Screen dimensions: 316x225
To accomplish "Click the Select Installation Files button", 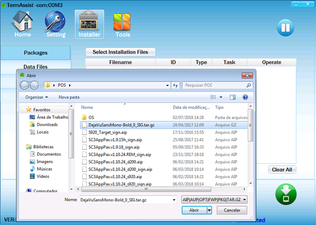I will [120, 52].
